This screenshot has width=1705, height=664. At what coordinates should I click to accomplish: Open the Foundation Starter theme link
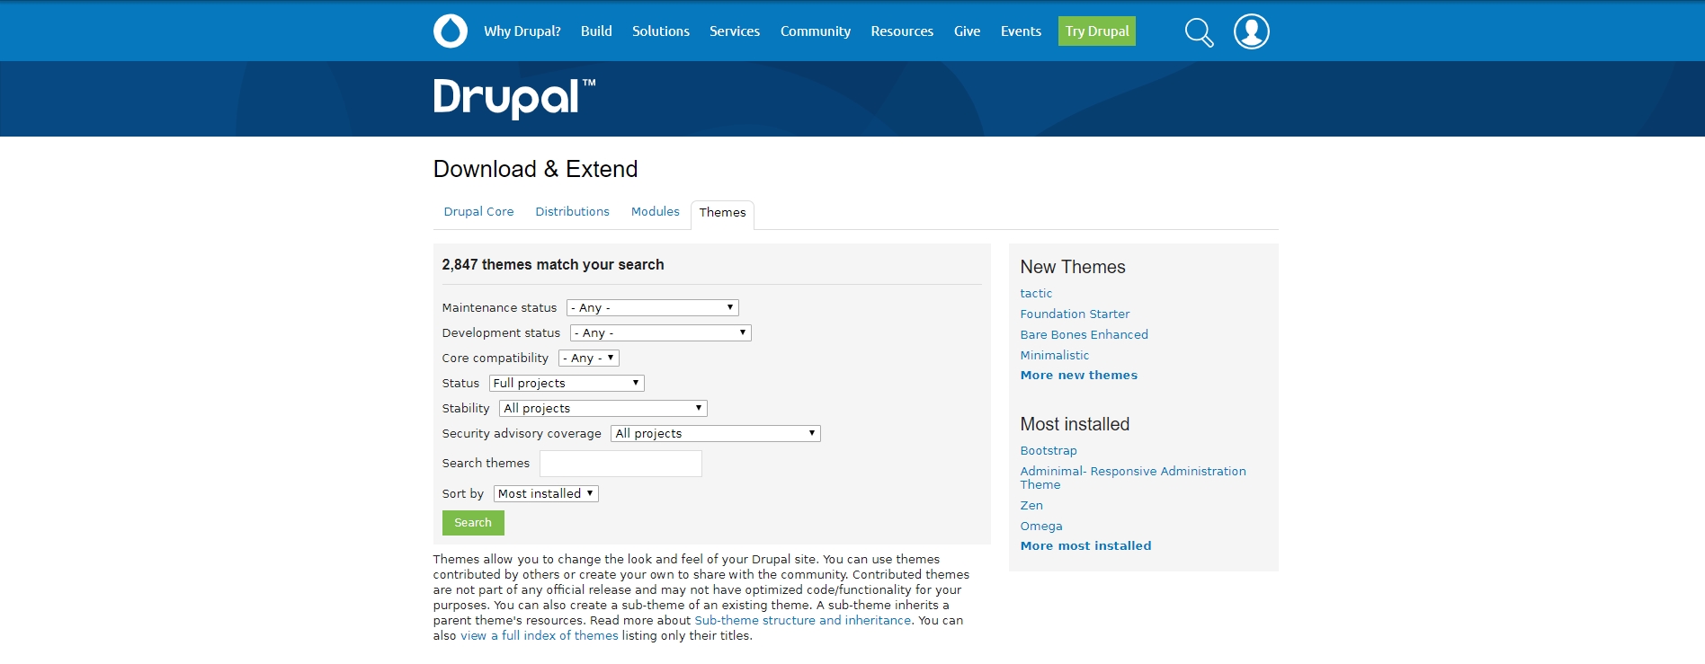1075,314
